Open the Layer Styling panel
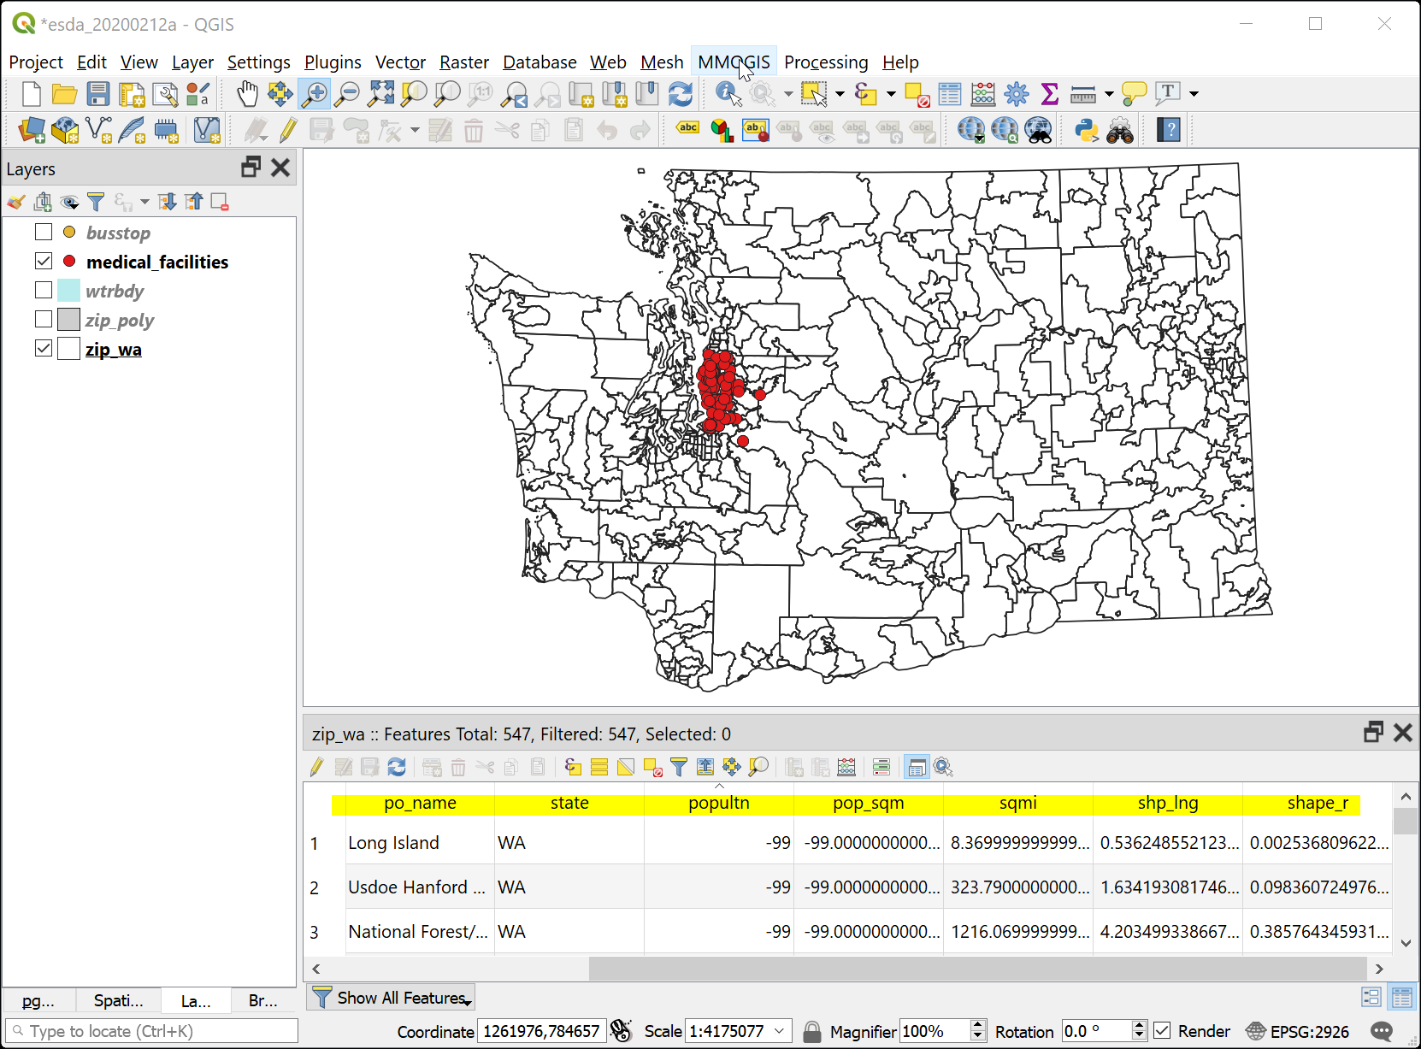The width and height of the screenshot is (1421, 1049). click(x=15, y=202)
